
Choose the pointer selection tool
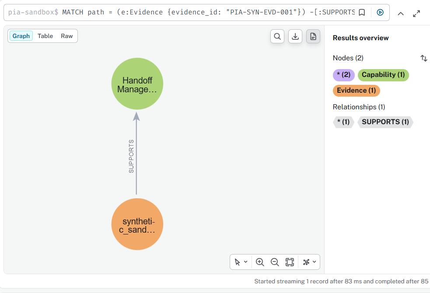click(238, 262)
